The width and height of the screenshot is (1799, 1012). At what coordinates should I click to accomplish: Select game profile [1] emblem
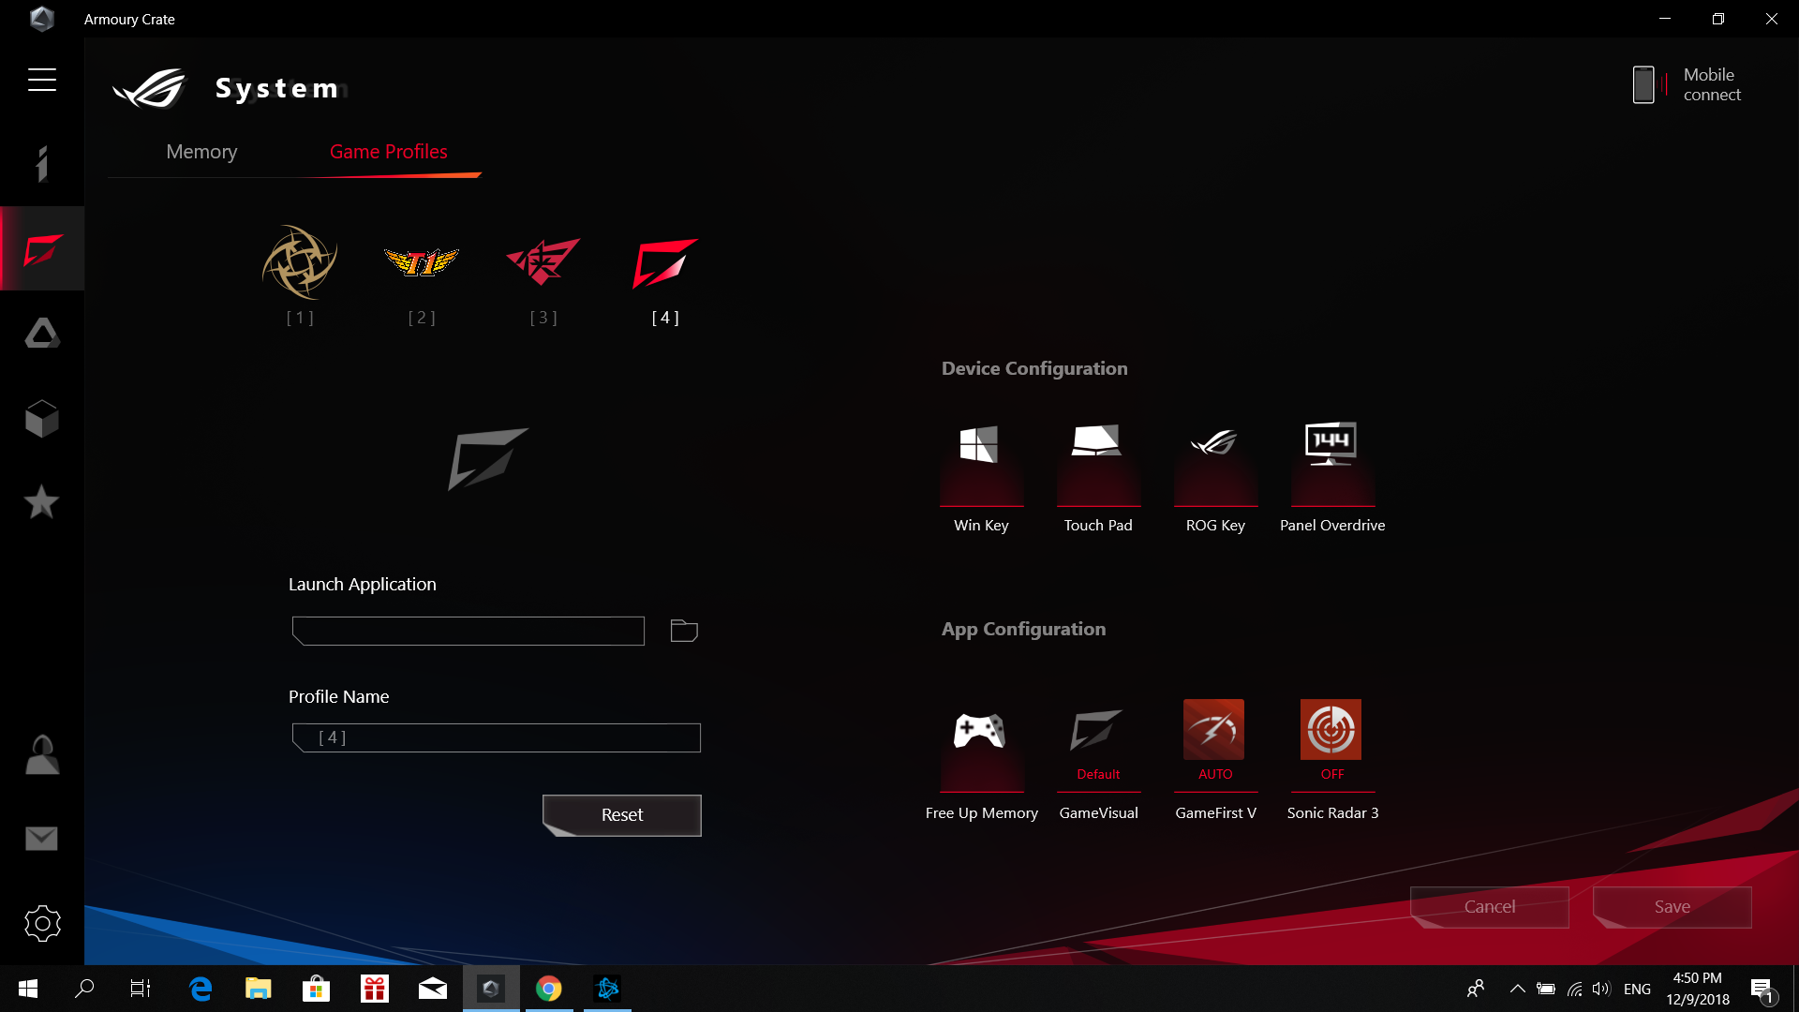(x=300, y=261)
